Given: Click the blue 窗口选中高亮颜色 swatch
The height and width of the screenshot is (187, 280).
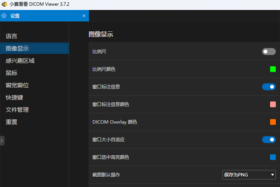Looking at the screenshot, I should (x=273, y=157).
